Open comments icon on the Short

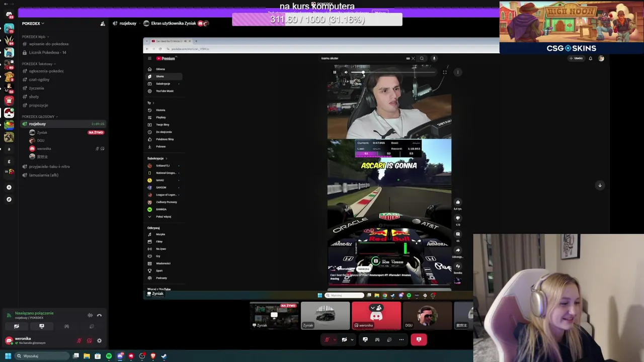click(458, 234)
